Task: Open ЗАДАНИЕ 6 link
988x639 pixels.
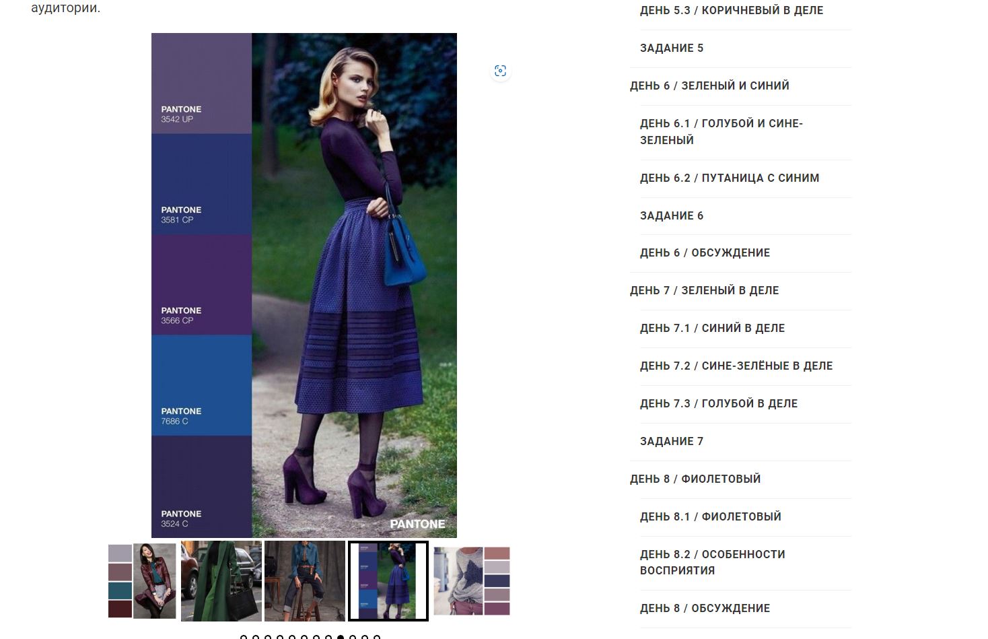Action: tap(672, 215)
